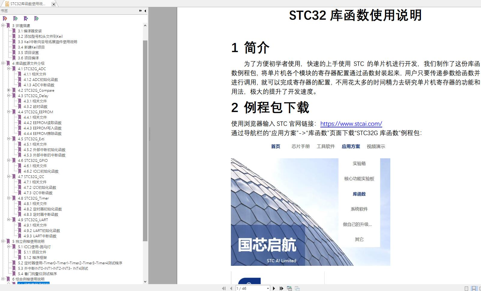Go to bookmark '4.4.4 EEPROM擦除函数'
Screen dimensions: 481x291
point(43,133)
